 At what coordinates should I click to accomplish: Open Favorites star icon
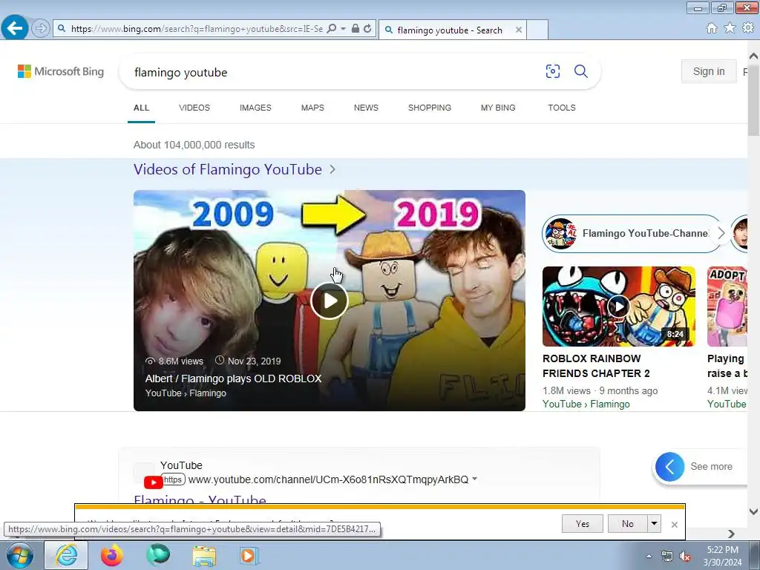pyautogui.click(x=730, y=28)
